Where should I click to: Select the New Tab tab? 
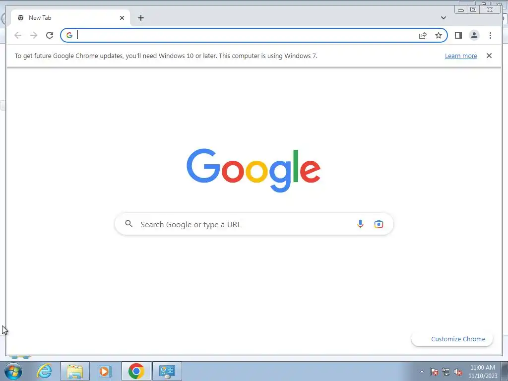coord(70,18)
